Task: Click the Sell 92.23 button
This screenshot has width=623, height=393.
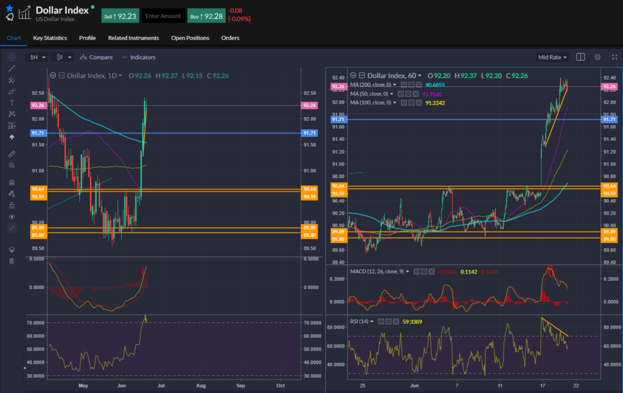Action: coord(120,15)
